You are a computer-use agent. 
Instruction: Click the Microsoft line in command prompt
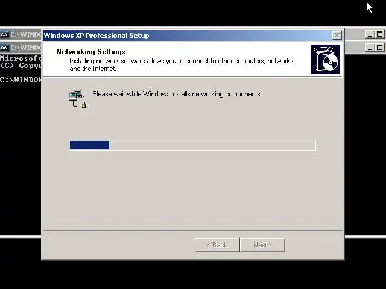coord(21,58)
